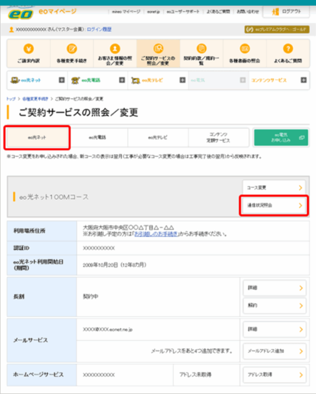Screen dimensions: 316x394
Task: Click the green eo電気お申し込み button
Action: (281, 137)
